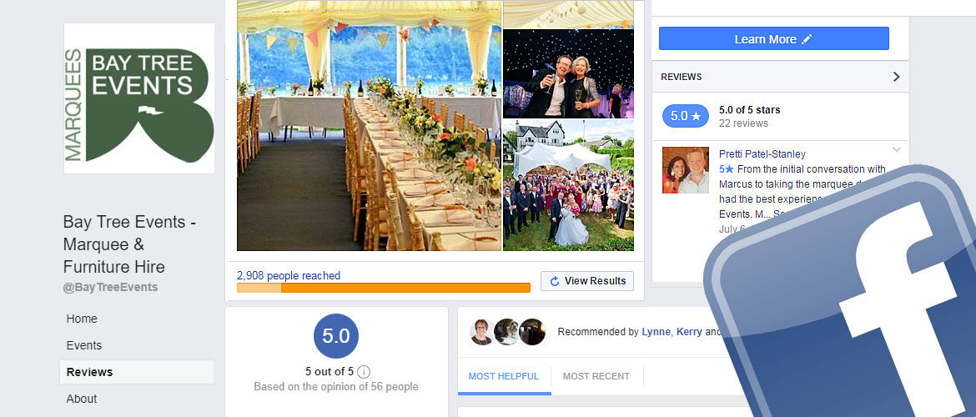Click the first recommender avatar photo
Image resolution: width=976 pixels, height=417 pixels.
pos(482,332)
